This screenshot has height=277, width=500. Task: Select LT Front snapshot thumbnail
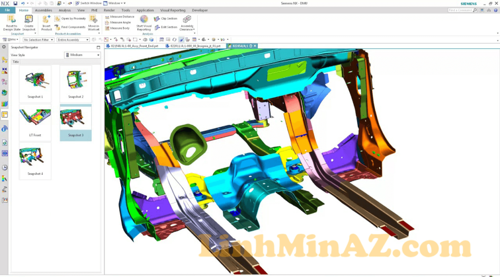pyautogui.click(x=35, y=122)
